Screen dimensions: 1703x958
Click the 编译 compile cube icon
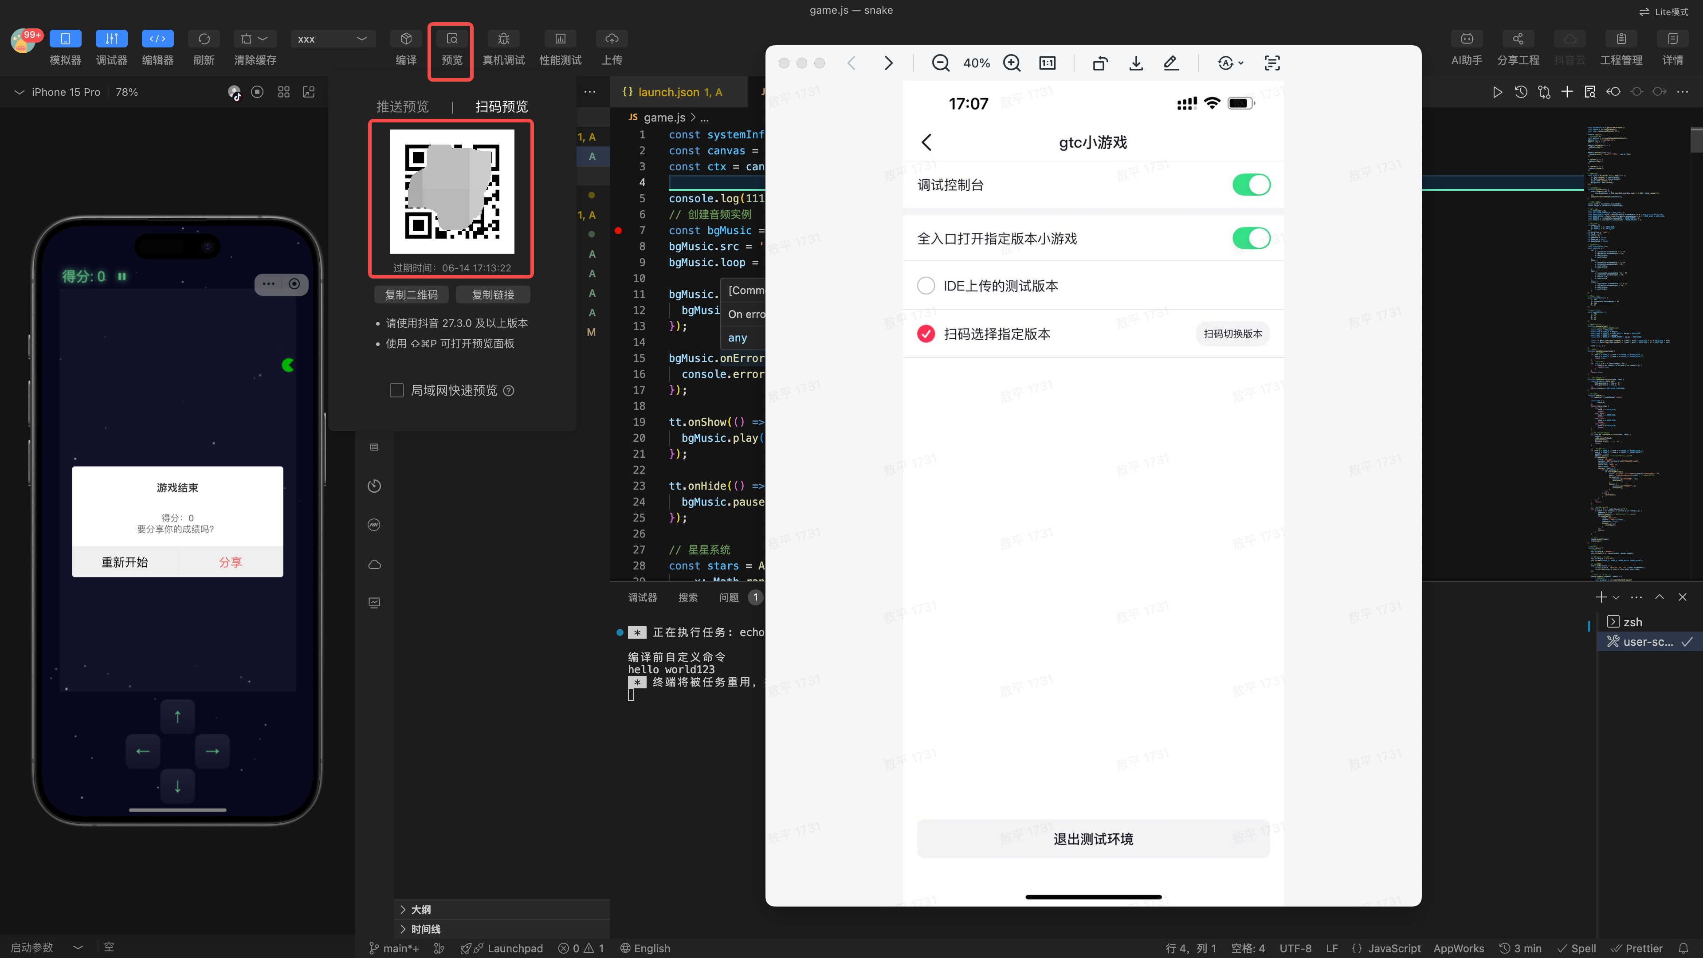[x=406, y=39]
